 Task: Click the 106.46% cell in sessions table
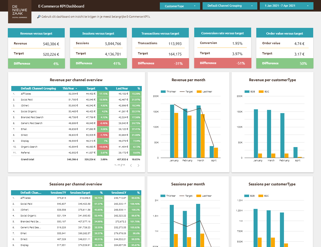[x=135, y=204]
